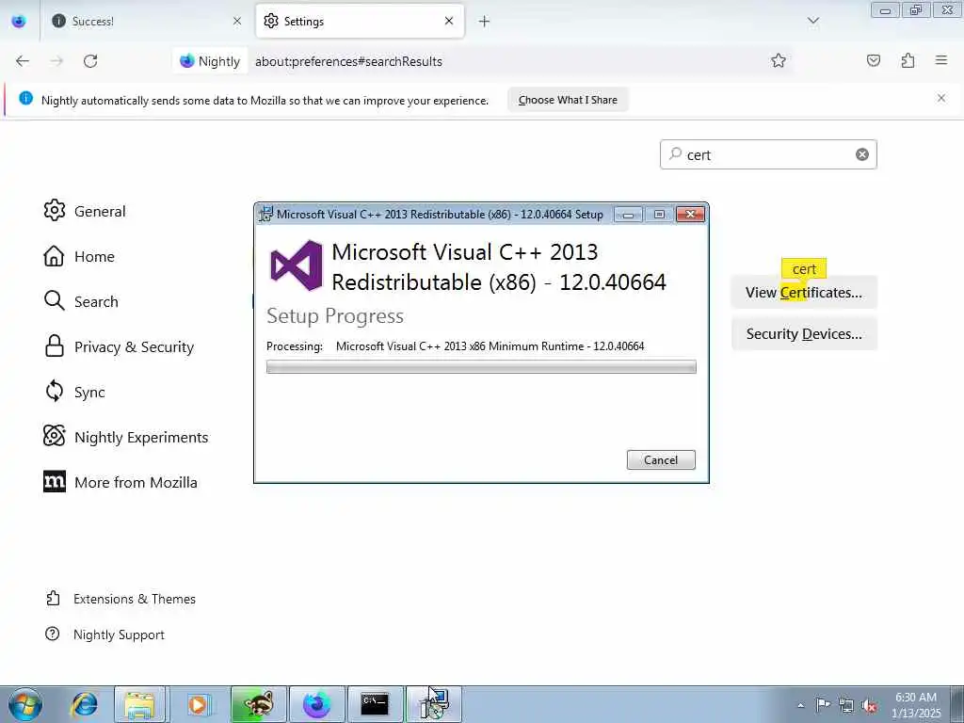Click the Firefox View icon left of tabs
The height and width of the screenshot is (723, 964).
pos(19,22)
